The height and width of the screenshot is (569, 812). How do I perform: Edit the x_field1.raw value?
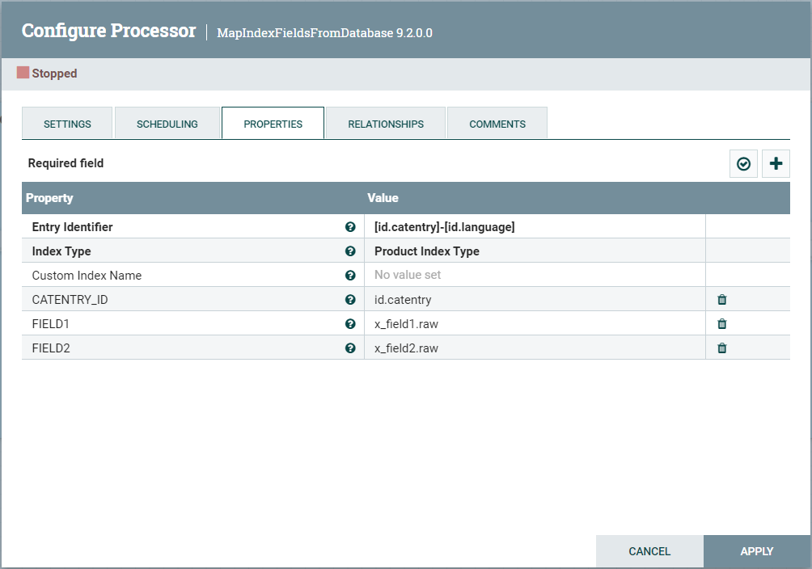[535, 324]
